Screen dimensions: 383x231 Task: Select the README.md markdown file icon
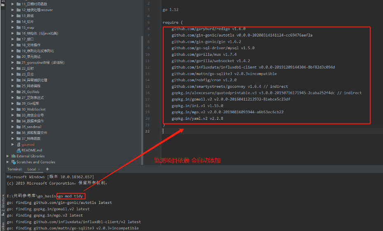click(x=19, y=150)
